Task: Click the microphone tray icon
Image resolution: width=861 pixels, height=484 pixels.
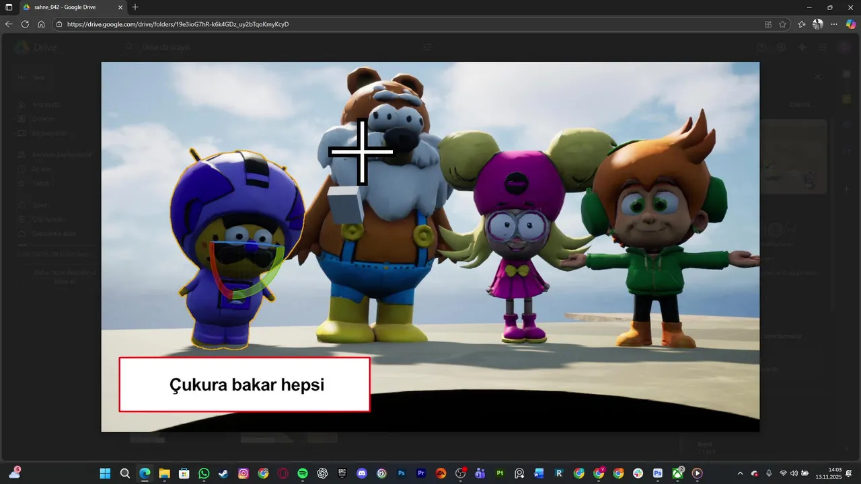Action: click(769, 473)
